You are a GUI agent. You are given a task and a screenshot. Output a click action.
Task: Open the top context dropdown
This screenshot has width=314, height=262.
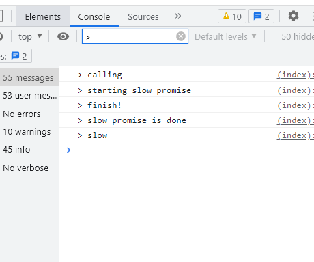(30, 36)
